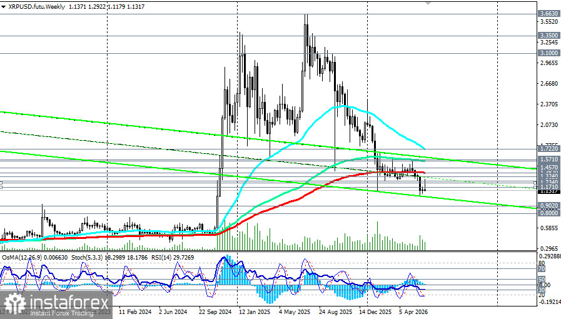Viewport: 561px width, 319px height.
Task: Click the 22 Sep 2024 date marker
Action: click(215, 312)
